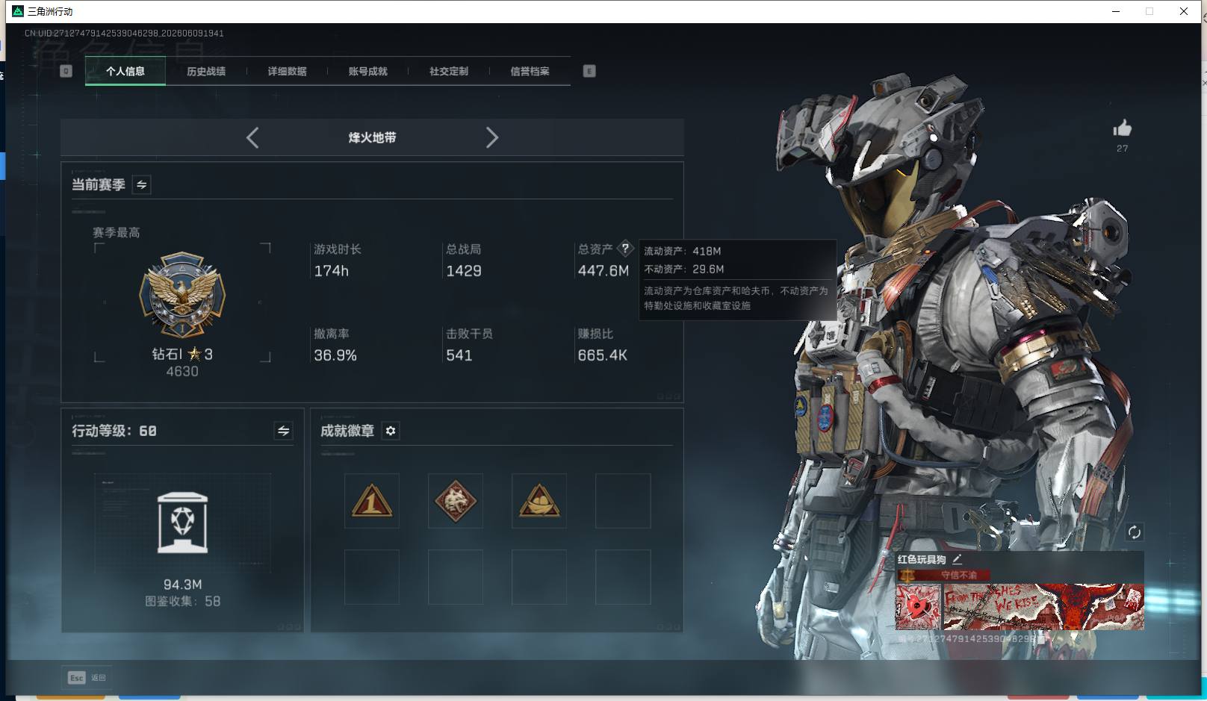Screen dimensions: 1207x701
Task: Click the 钻石I rank emblem
Action: 182,295
